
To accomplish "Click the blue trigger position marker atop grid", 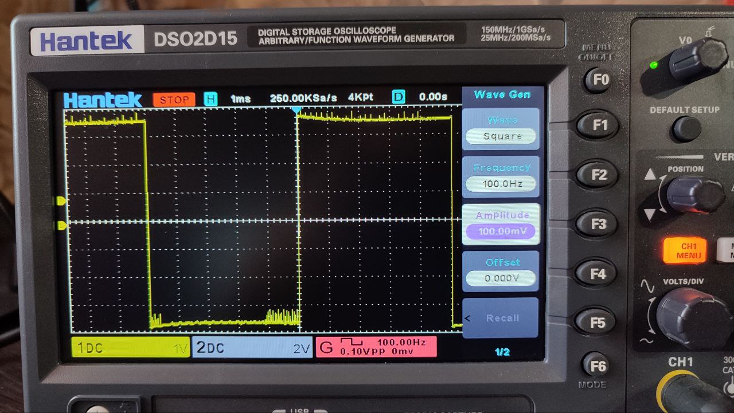I will click(x=296, y=109).
